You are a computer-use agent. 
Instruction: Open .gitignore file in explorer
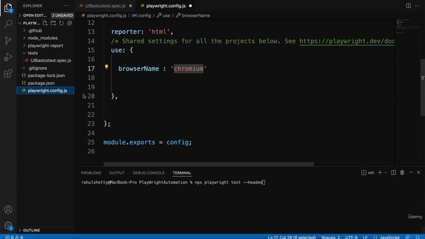coord(37,68)
